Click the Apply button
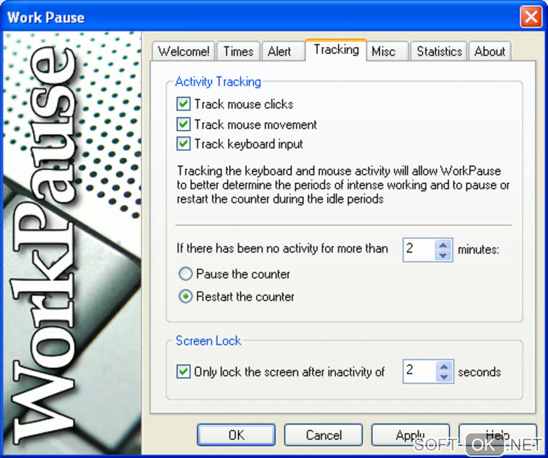 pyautogui.click(x=410, y=434)
